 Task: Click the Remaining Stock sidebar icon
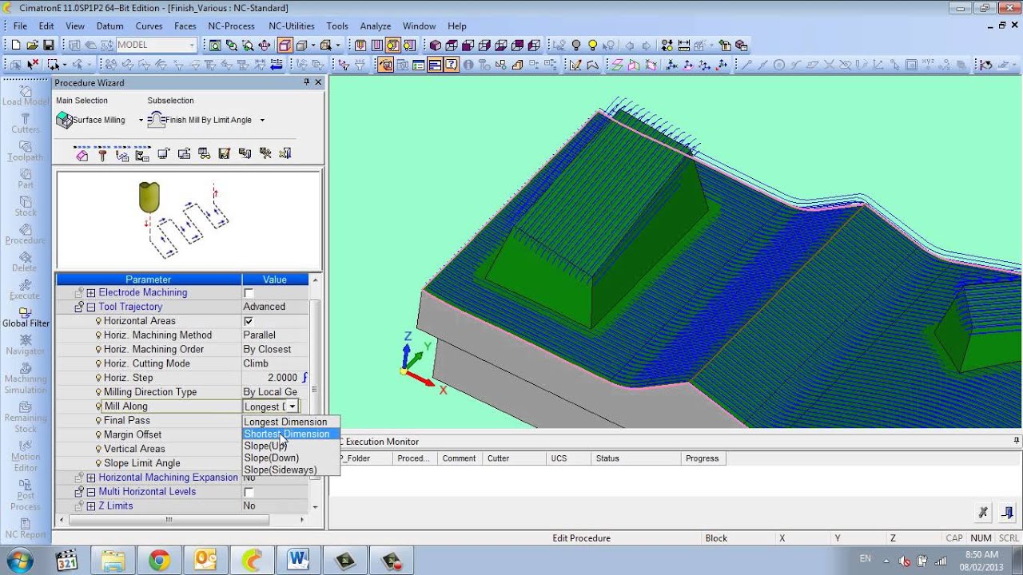pyautogui.click(x=26, y=417)
